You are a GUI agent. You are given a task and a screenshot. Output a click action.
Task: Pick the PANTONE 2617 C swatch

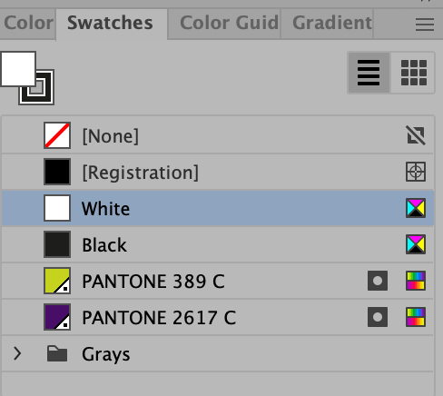pos(218,317)
